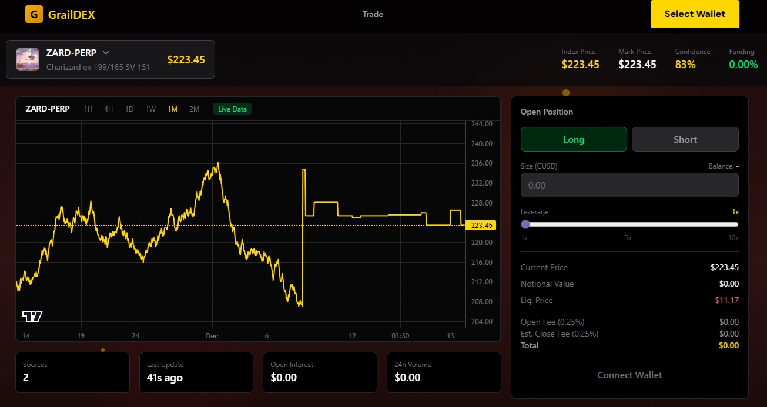Select the 1W chart timeframe
The height and width of the screenshot is (407, 767).
[150, 109]
